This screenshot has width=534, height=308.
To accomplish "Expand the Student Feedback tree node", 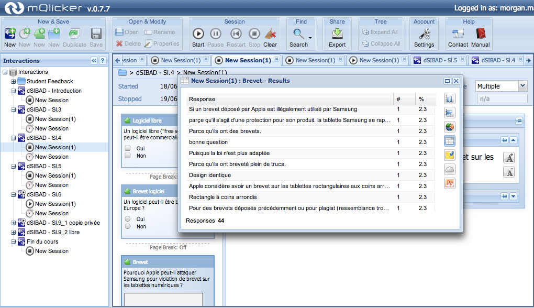I will click(x=13, y=81).
